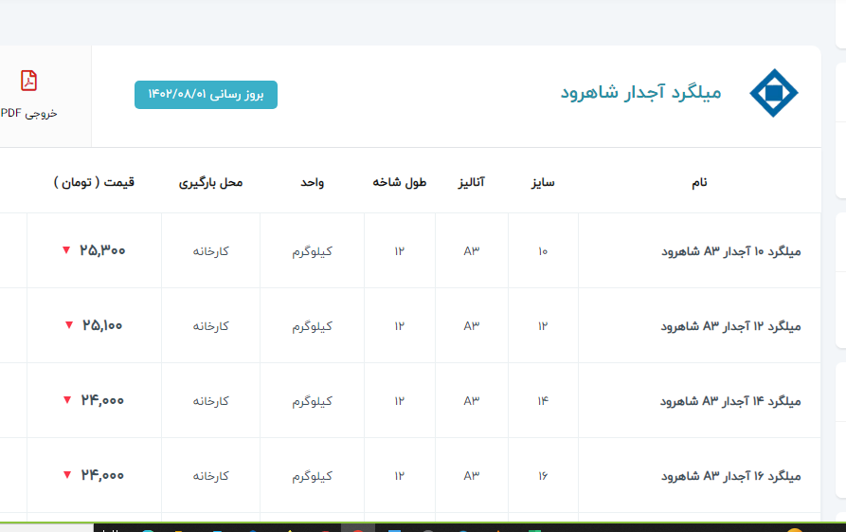Open میلگرد ۱۴ آجدار A3 شاهرود product
The width and height of the screenshot is (846, 532).
730,401
